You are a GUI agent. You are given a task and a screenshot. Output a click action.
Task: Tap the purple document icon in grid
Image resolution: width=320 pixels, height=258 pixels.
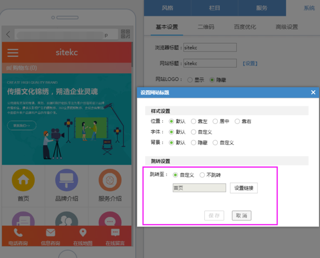(x=23, y=219)
